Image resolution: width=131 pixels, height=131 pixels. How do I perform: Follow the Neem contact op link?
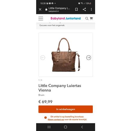point(56,119)
